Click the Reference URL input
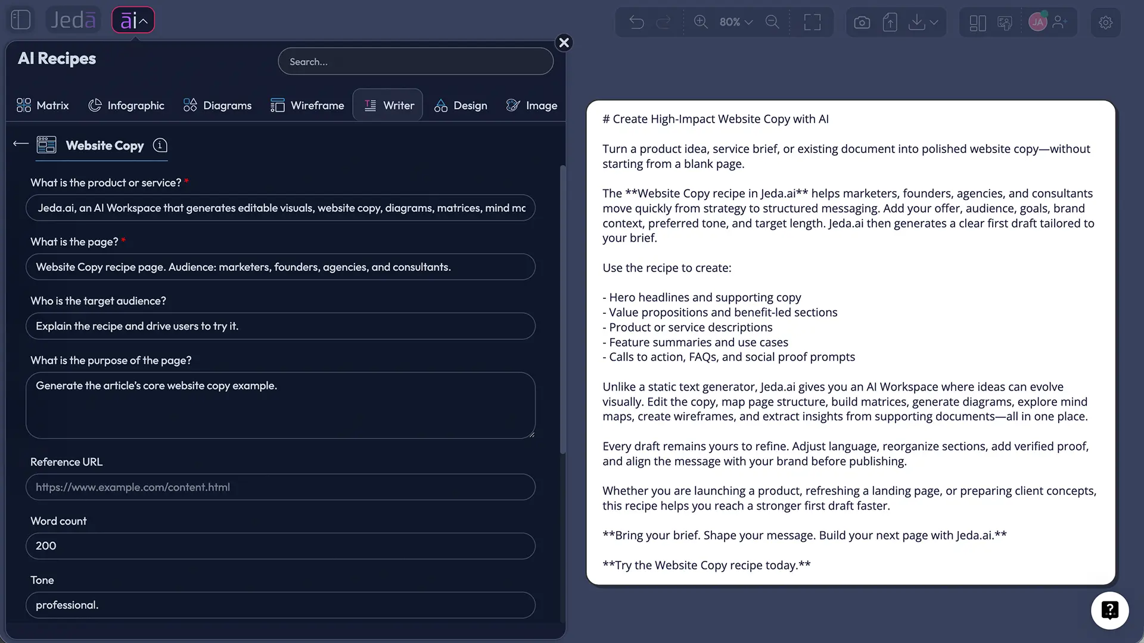 pyautogui.click(x=281, y=487)
